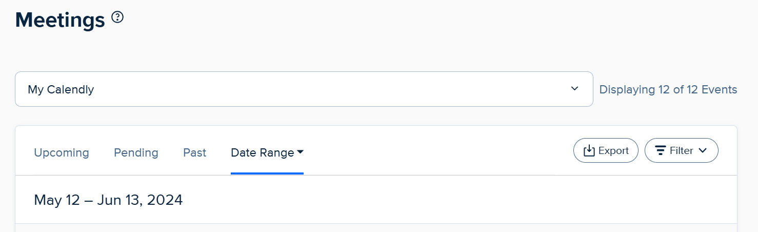
Task: Click the blue underline beneath Date Range
Action: [x=267, y=173]
